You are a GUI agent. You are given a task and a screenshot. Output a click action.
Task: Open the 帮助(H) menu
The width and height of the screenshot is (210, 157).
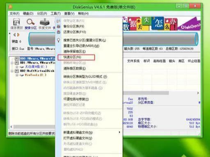click(x=83, y=14)
